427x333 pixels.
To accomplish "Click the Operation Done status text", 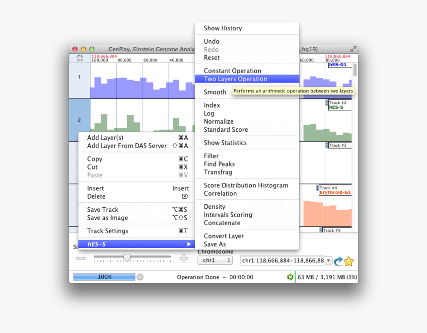I will coord(215,277).
